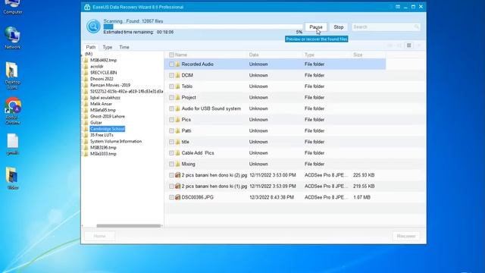485x273 pixels.
Task: Click folder icon of DCIM row
Action: (x=177, y=75)
